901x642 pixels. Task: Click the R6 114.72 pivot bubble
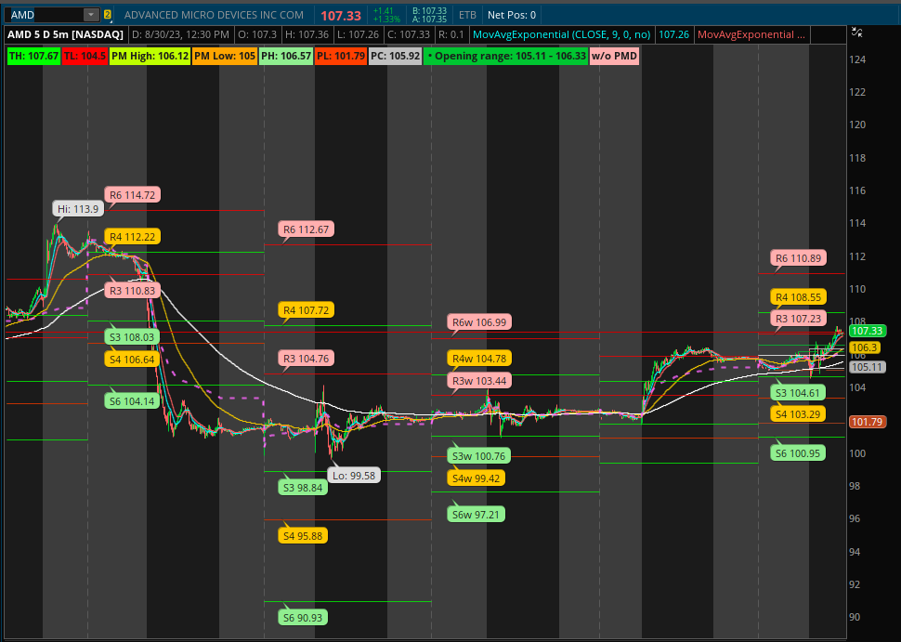132,195
